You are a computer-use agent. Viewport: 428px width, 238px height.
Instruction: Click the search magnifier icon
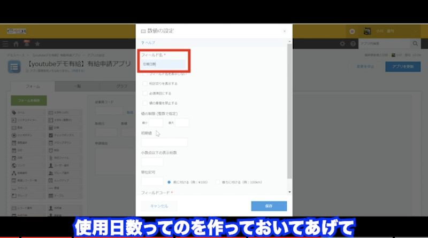click(415, 43)
